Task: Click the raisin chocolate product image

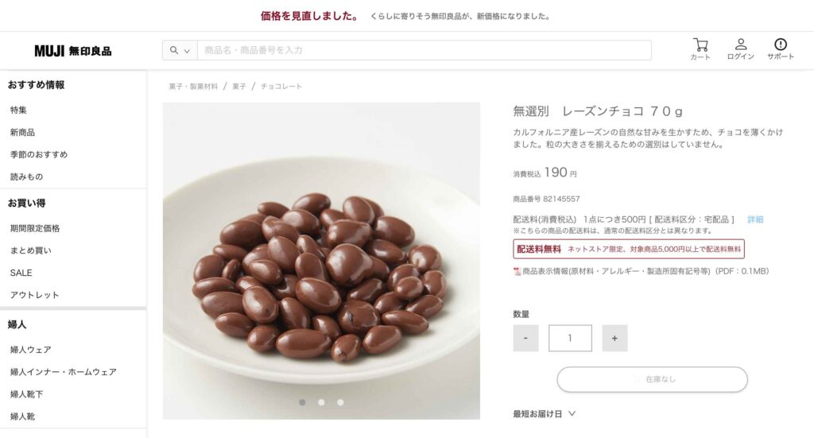Action: pos(321,261)
